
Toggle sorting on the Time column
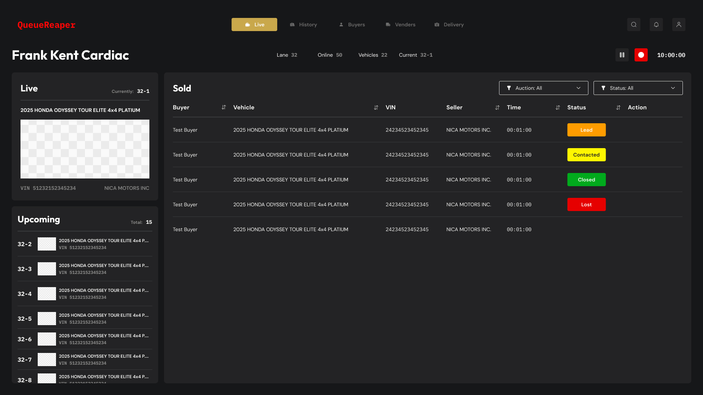pyautogui.click(x=558, y=108)
